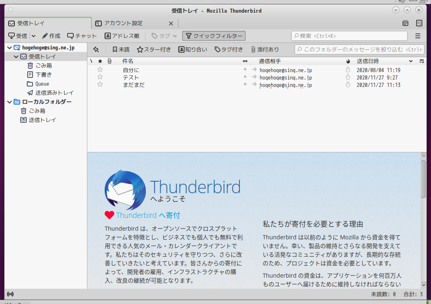Screen dimensions: 431x304
Task: Collapse the hogehoge@sing.ne.jp account
Action: pyautogui.click(x=9, y=48)
